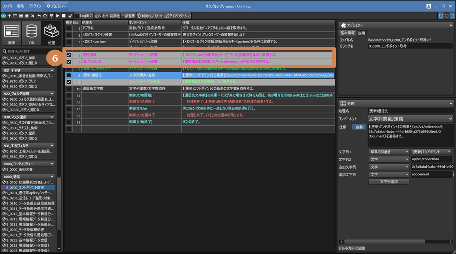This screenshot has height=254, width=456.
Task: Click the Wi-Fi connection icon
Action: 51,16
